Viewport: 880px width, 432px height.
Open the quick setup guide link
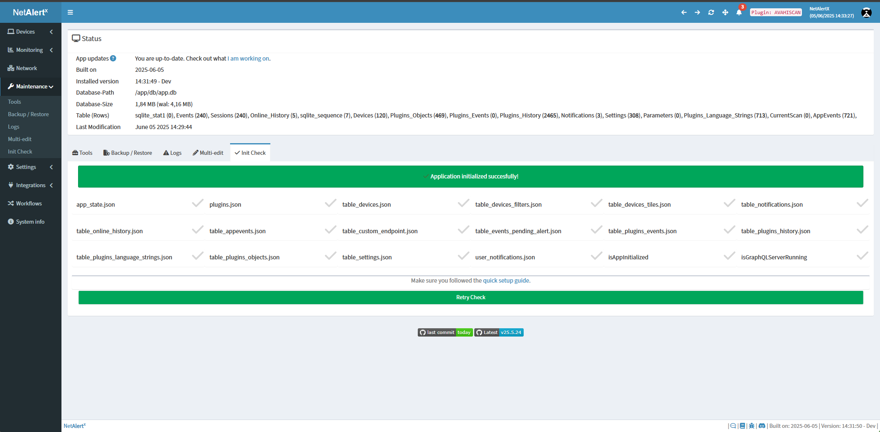coord(506,281)
